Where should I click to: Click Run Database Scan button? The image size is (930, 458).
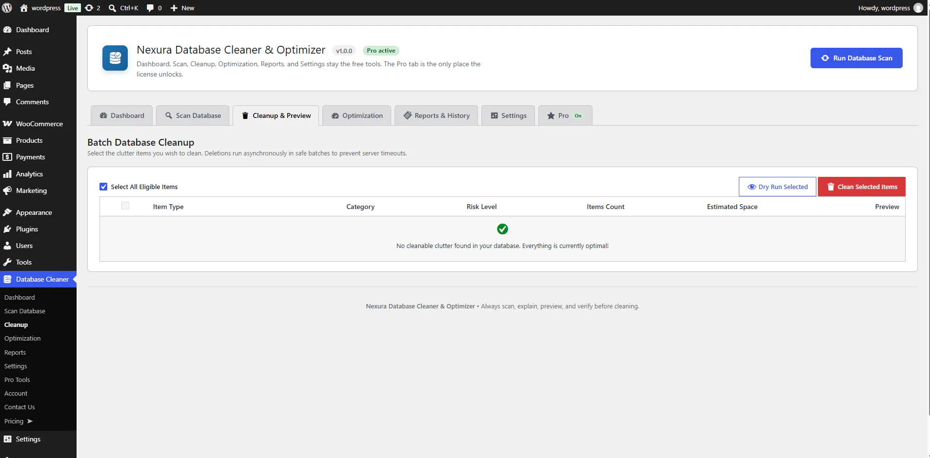[856, 58]
